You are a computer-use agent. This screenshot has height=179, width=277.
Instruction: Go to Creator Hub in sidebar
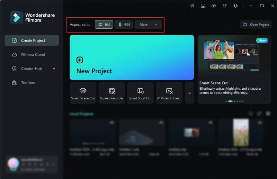pos(31,69)
